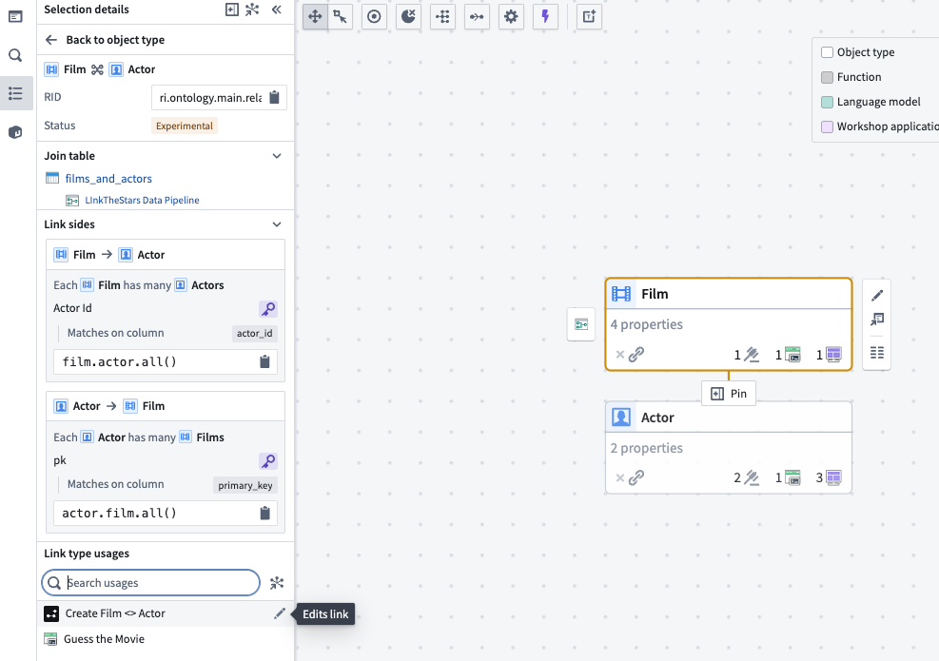
Task: Click the Language model color swatch
Action: (x=826, y=102)
